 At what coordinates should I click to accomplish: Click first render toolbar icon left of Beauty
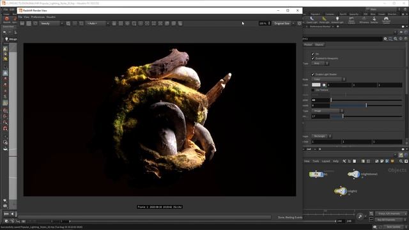pos(22,24)
